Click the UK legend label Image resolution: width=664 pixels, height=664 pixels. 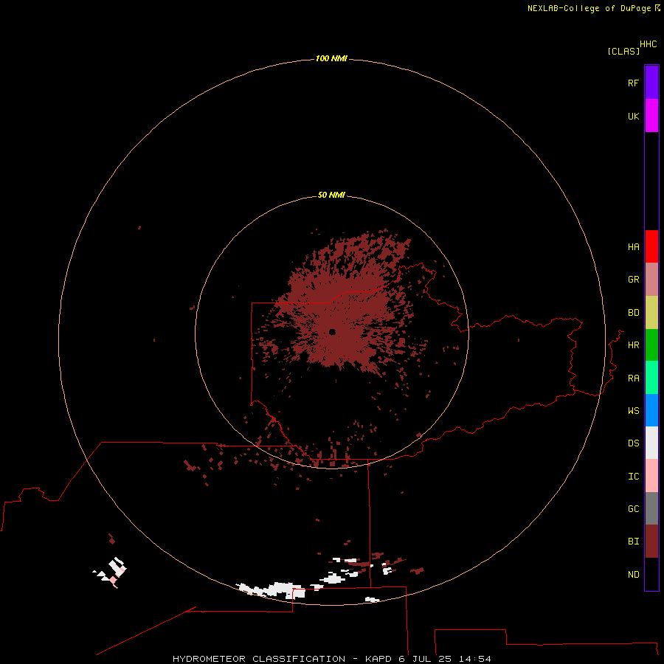pos(633,116)
